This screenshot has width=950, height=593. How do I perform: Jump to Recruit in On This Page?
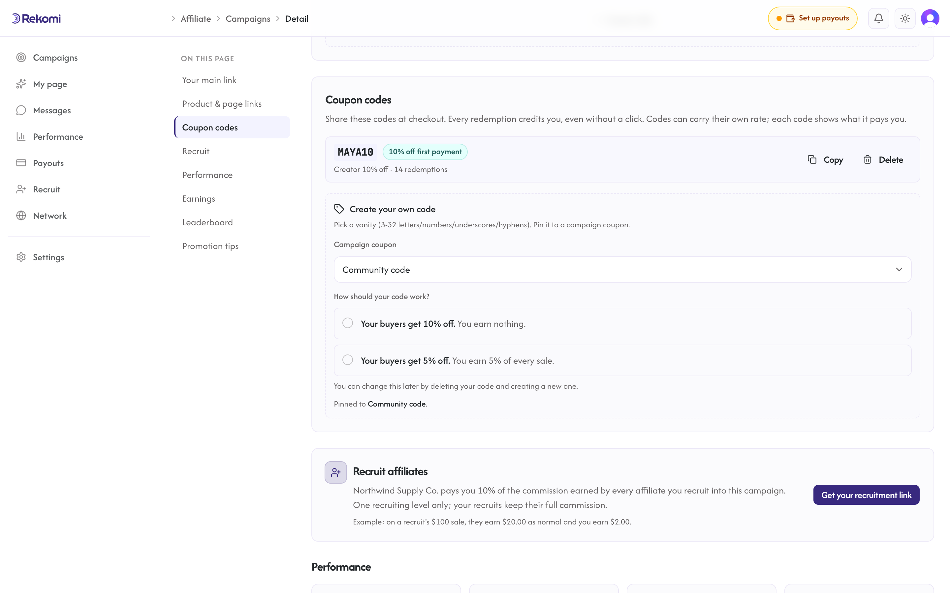click(x=232, y=151)
